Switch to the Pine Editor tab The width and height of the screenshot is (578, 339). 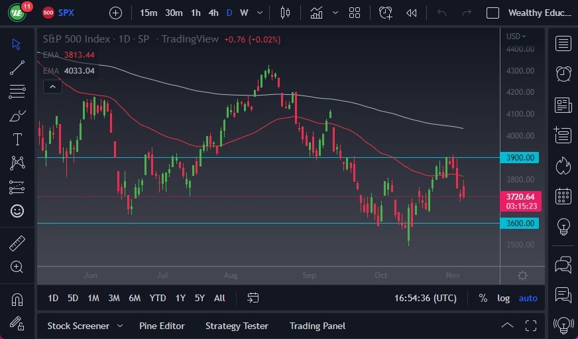coord(162,326)
